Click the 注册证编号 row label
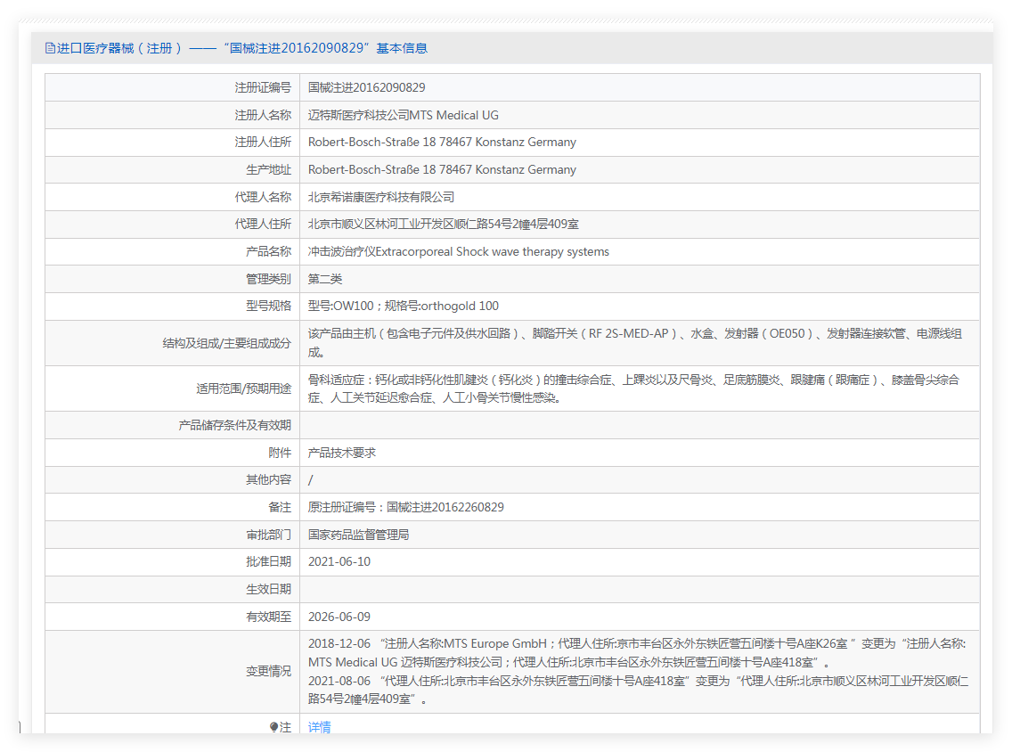Viewport: 1012px width, 752px height. (x=263, y=87)
